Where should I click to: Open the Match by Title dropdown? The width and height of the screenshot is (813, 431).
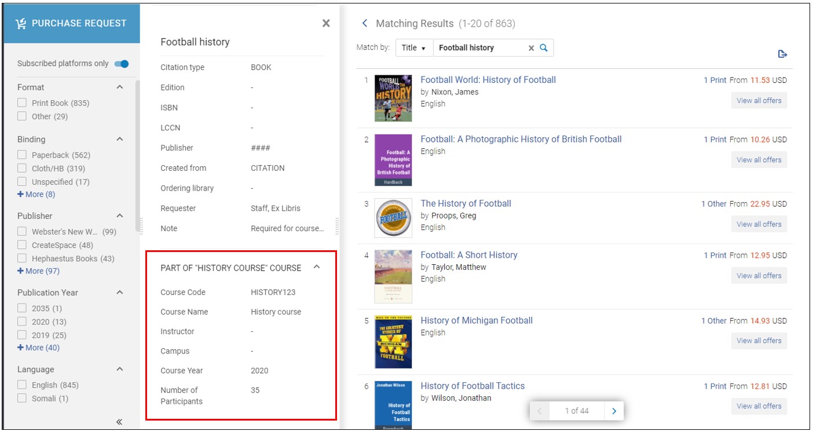[414, 48]
